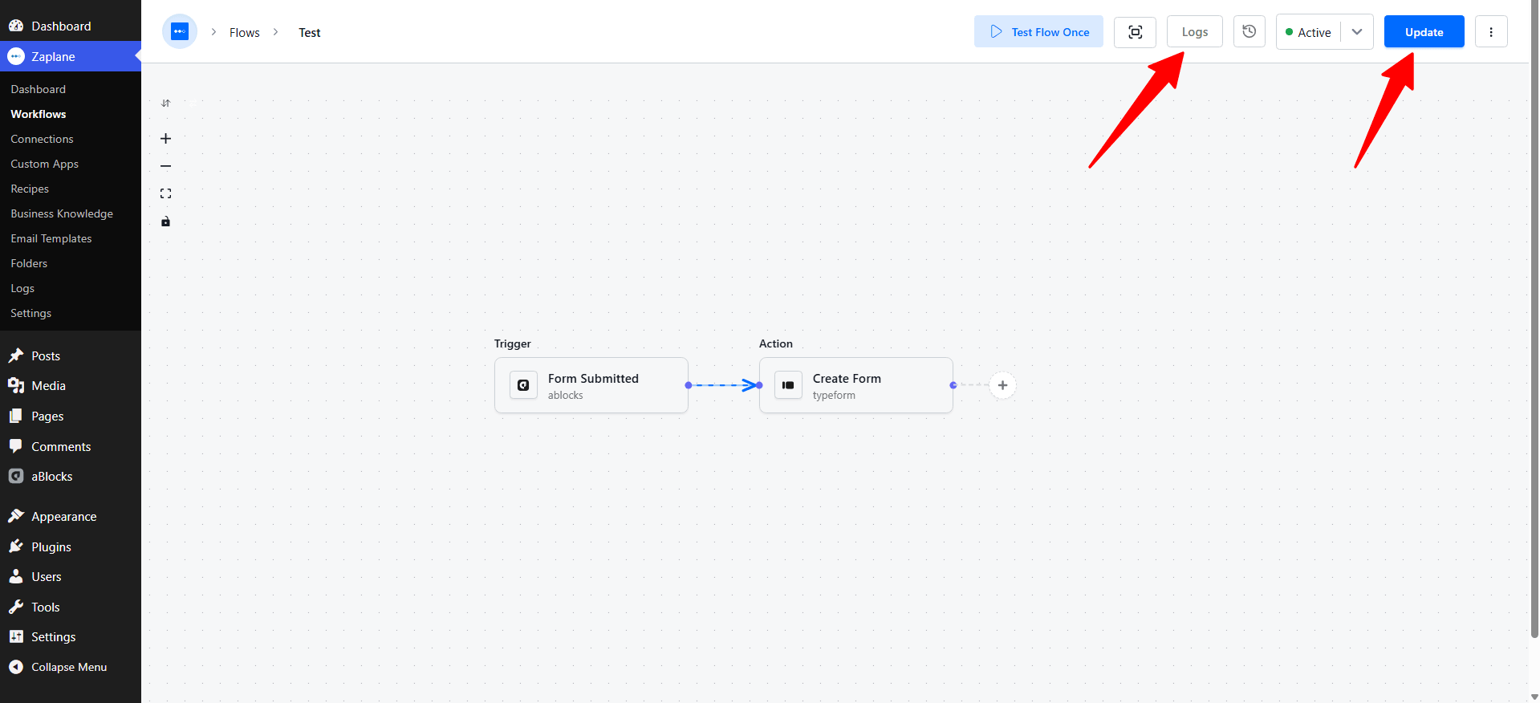Click the aBlocks sidebar icon
This screenshot has width=1540, height=703.
(16, 476)
